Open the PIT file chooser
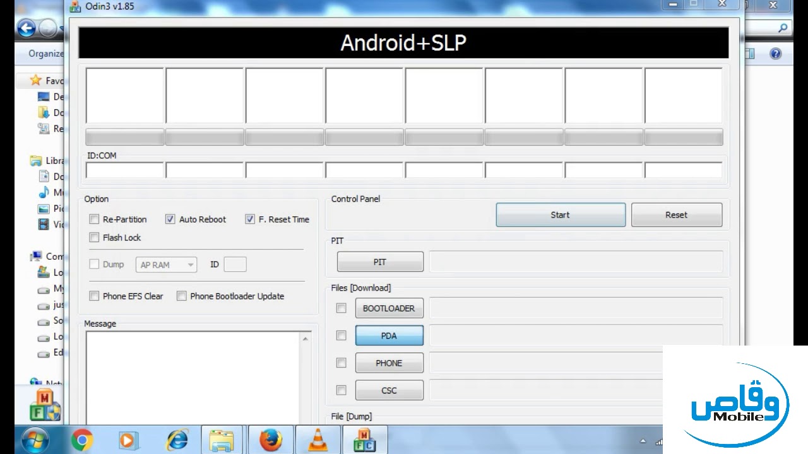The height and width of the screenshot is (454, 808). point(380,262)
